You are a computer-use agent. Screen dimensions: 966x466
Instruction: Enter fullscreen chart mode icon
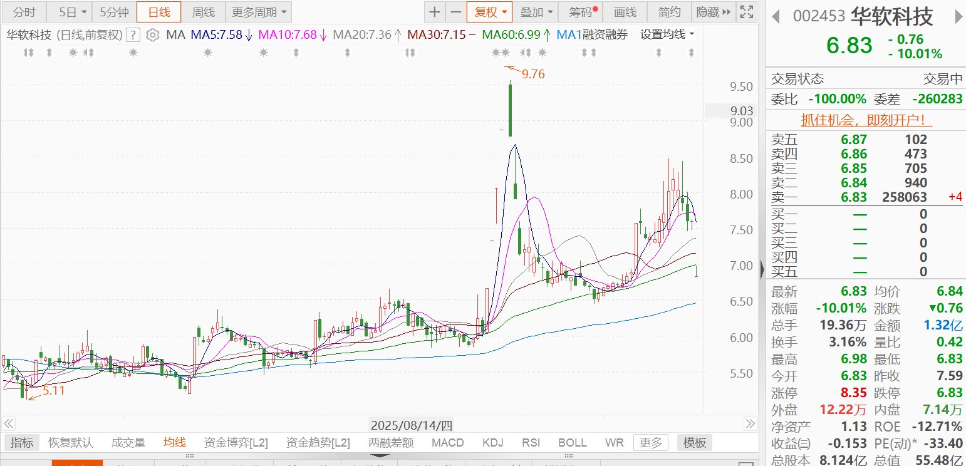746,12
